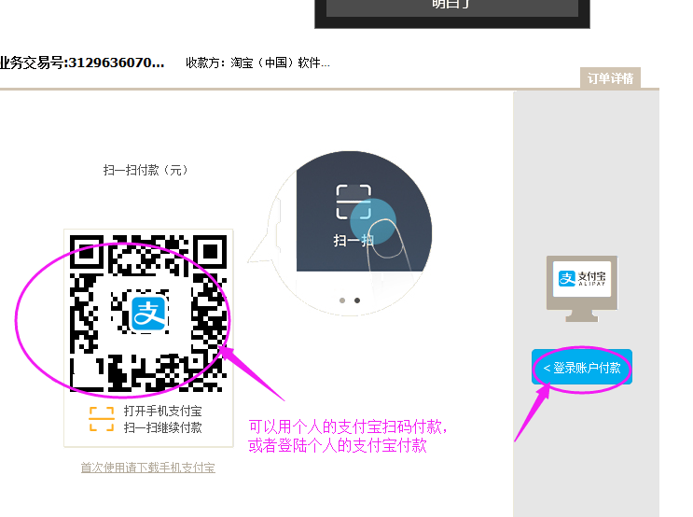The height and width of the screenshot is (517, 693).
Task: Select the second carousel dot indicator
Action: coord(357,300)
